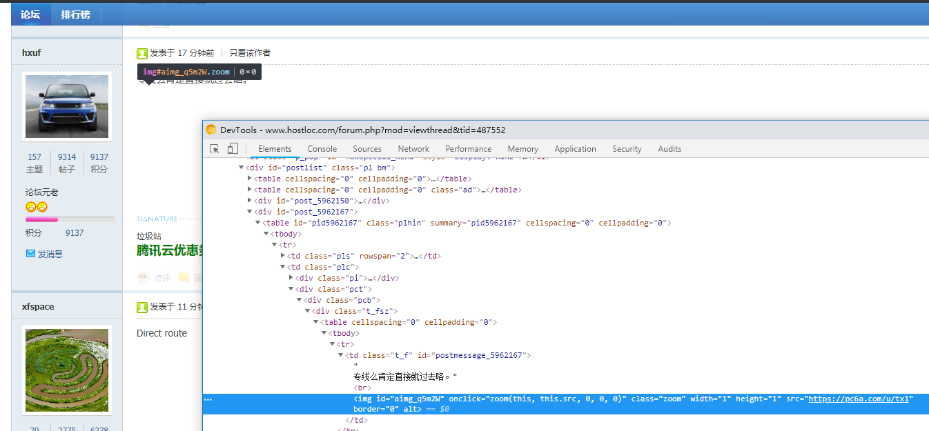
Task: Click the 点评 link below the signature
Action: pos(162,278)
